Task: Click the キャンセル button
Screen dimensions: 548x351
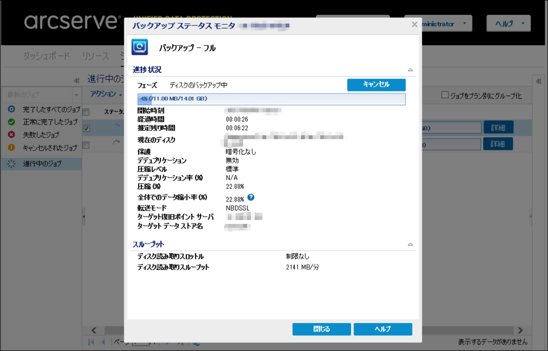Action: click(376, 85)
